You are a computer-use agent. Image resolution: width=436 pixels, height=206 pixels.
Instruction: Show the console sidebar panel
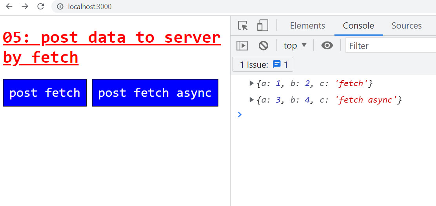pyautogui.click(x=242, y=46)
